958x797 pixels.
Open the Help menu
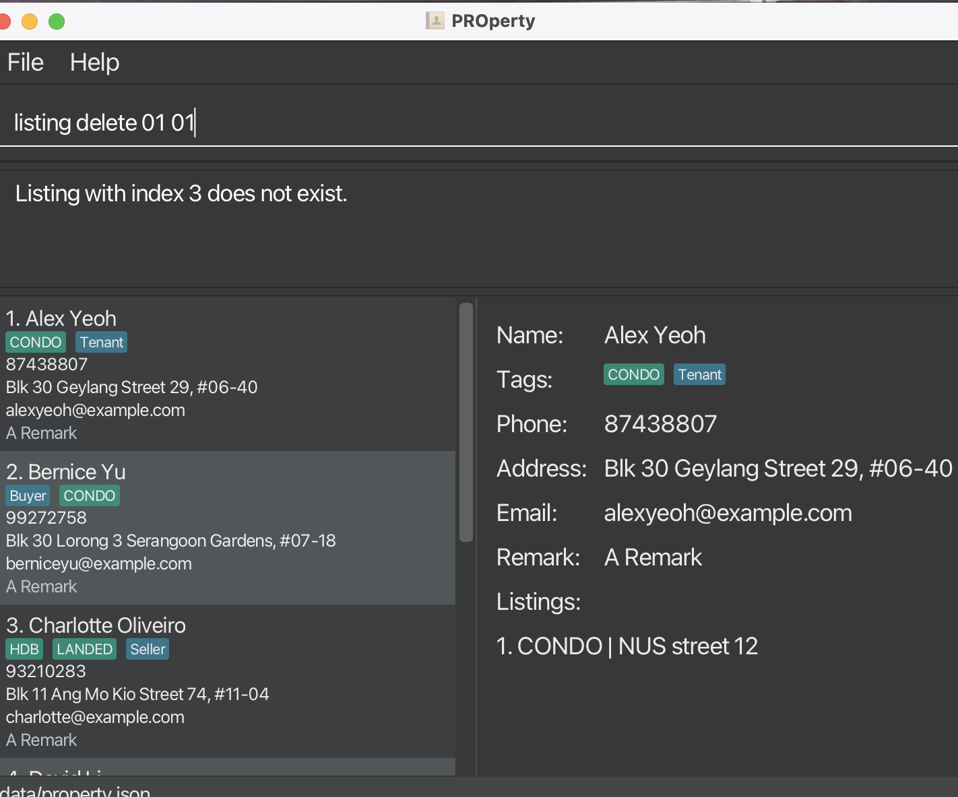pos(95,63)
